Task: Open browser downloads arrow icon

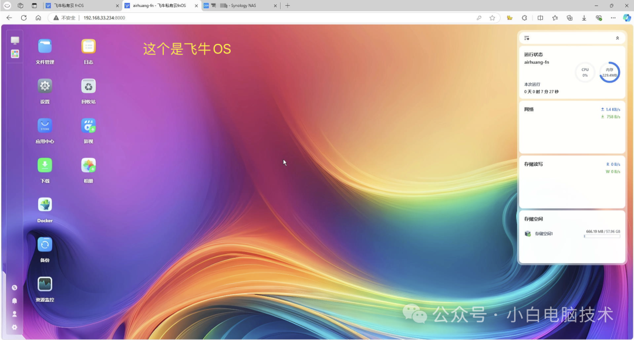Action: [x=584, y=18]
